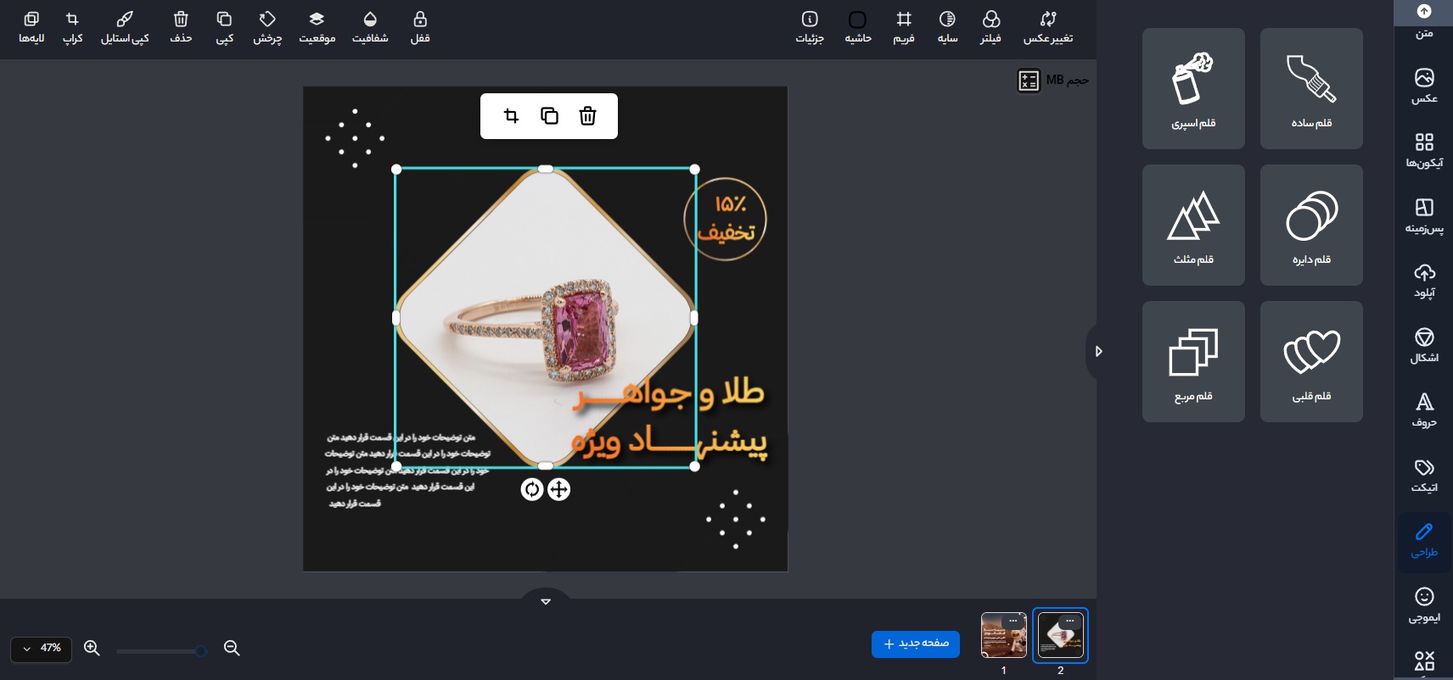This screenshot has height=680, width=1453.
Task: Click New Page (صفحه جدید) button
Action: tap(916, 644)
